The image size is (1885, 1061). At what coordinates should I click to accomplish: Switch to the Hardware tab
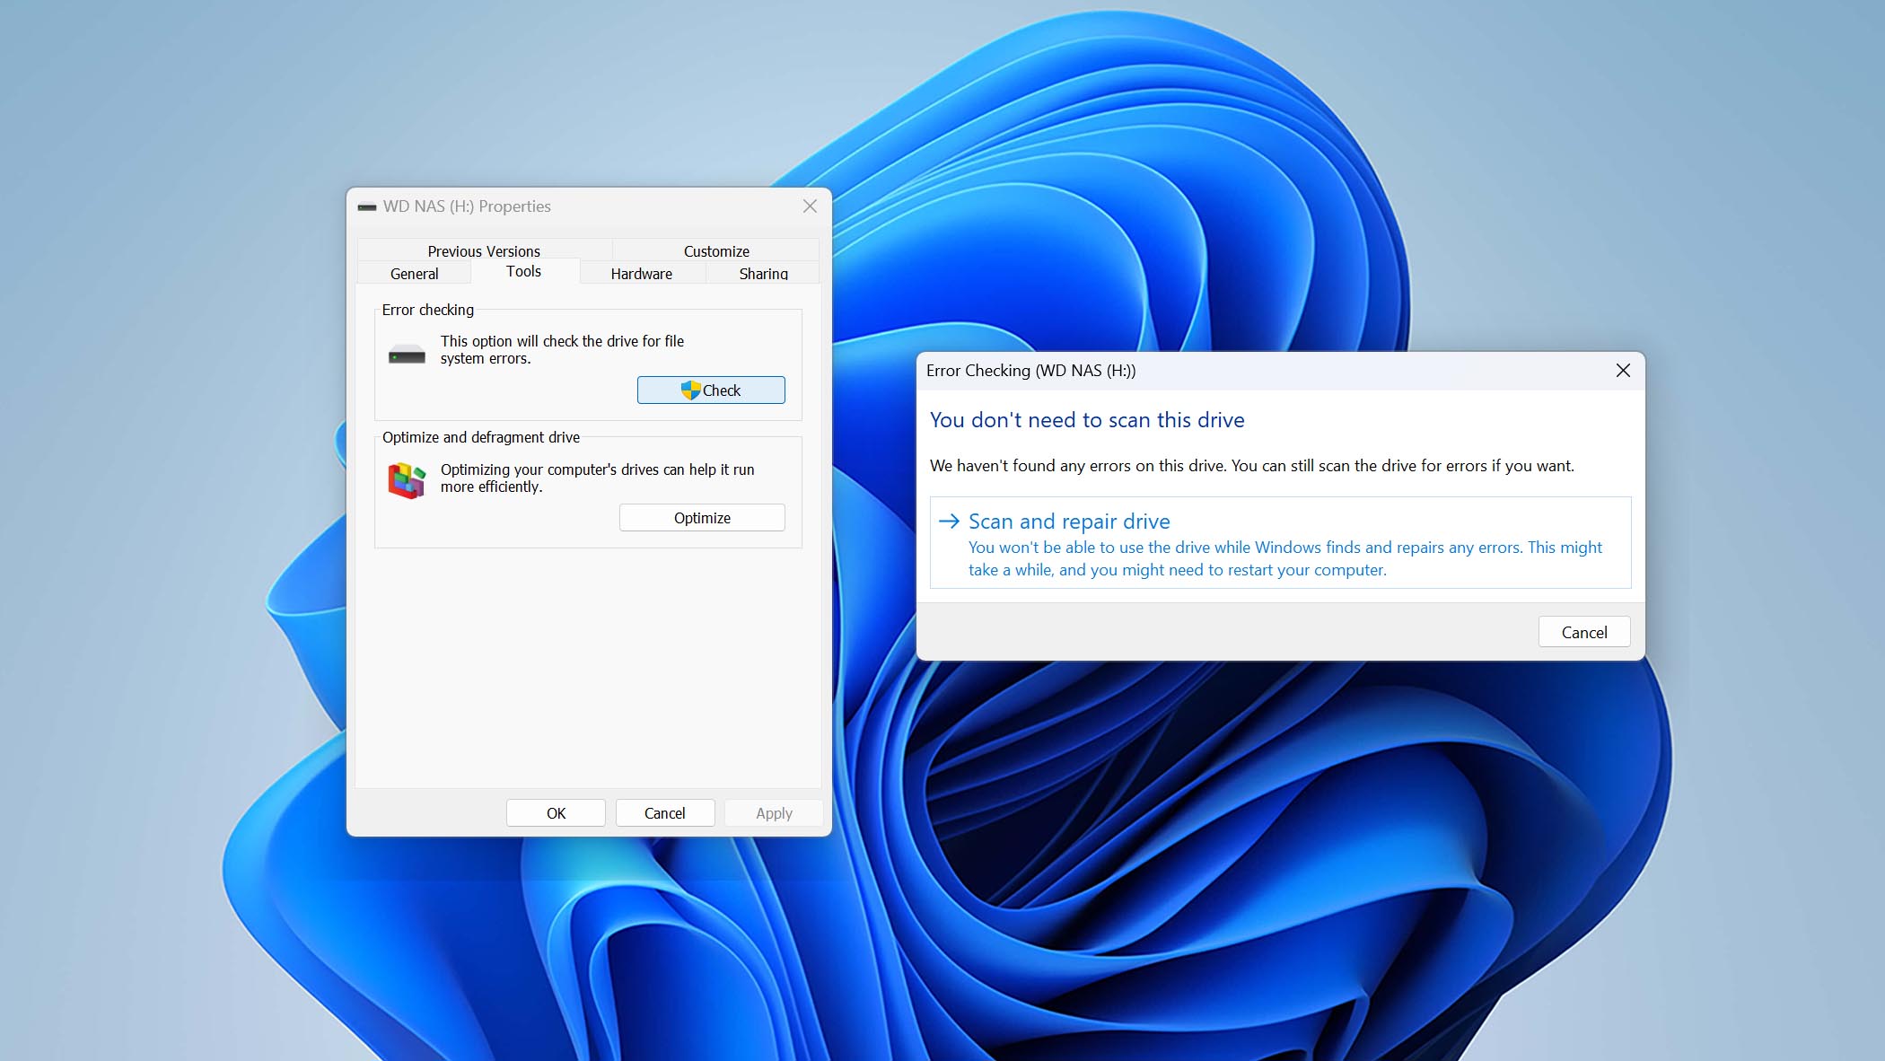(x=641, y=273)
